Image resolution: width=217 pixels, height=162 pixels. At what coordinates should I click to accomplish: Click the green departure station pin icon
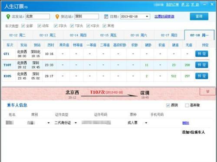(x=8, y=17)
